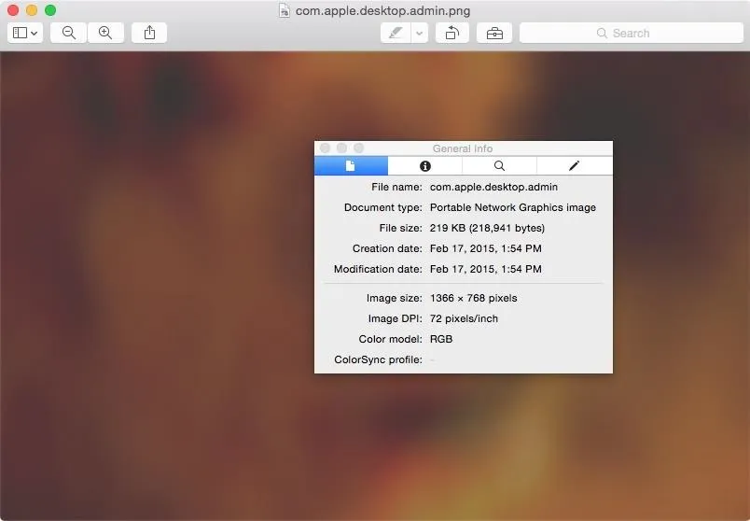Show the Markup toolbox toolbar
This screenshot has width=750, height=521.
click(x=494, y=33)
